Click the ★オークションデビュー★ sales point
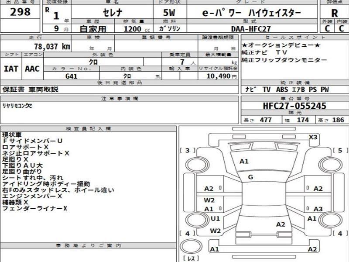Image resolution: width=349 pixels, height=262 pixels. pyautogui.click(x=281, y=45)
